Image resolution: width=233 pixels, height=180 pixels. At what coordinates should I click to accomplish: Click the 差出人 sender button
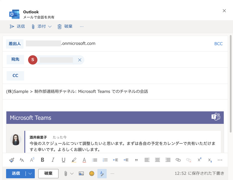pos(15,44)
